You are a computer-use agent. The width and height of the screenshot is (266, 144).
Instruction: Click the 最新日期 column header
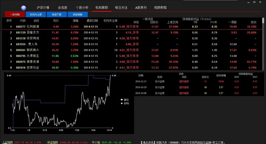click(92, 21)
